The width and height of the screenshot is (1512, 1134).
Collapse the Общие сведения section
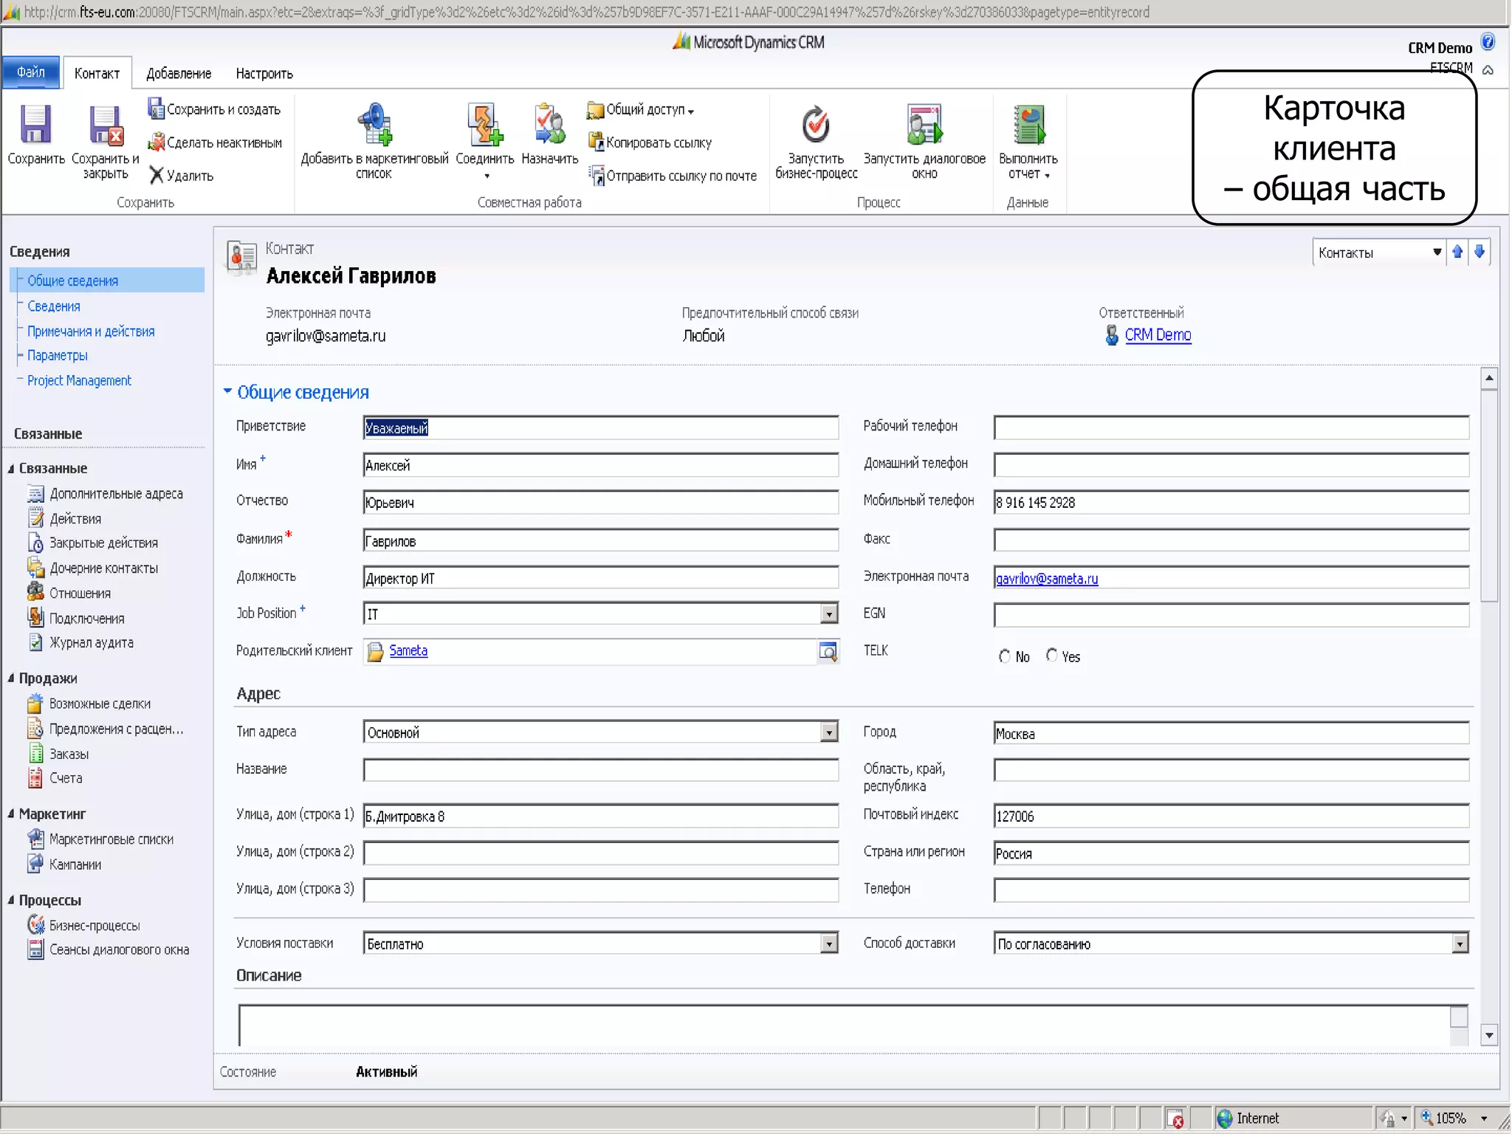point(227,392)
